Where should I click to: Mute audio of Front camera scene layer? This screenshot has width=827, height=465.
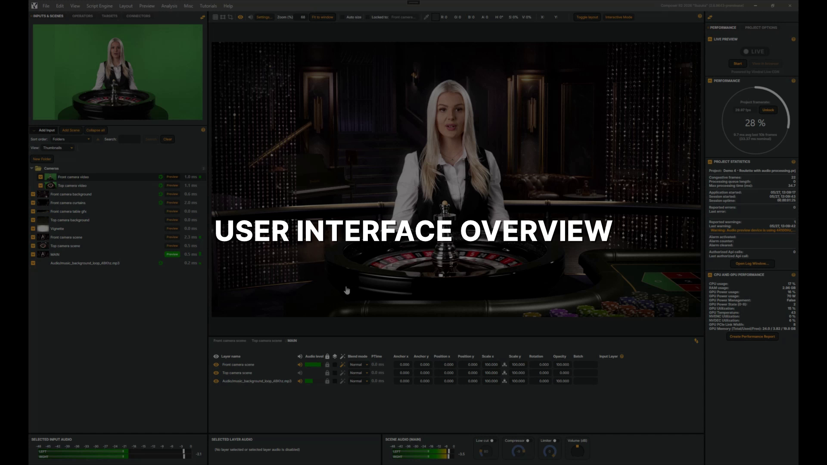pyautogui.click(x=300, y=365)
